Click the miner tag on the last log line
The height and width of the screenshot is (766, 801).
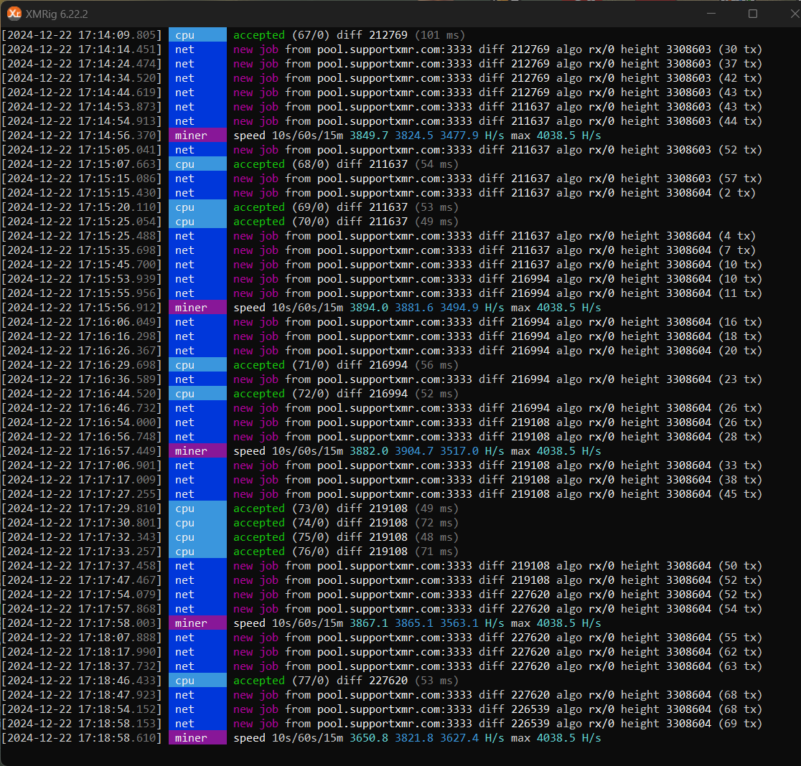(190, 738)
